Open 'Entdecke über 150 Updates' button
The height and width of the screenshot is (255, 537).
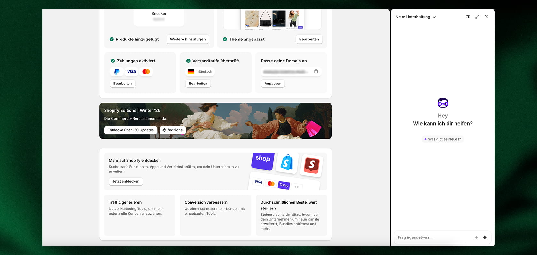[x=131, y=130]
